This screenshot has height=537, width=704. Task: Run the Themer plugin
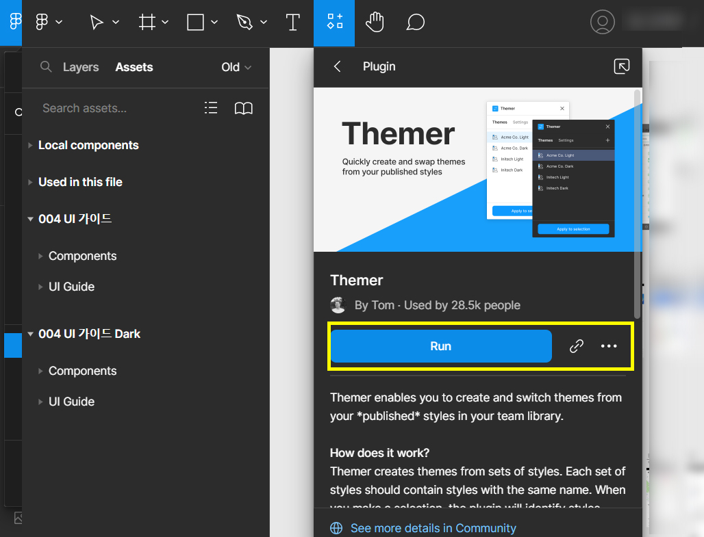tap(441, 346)
